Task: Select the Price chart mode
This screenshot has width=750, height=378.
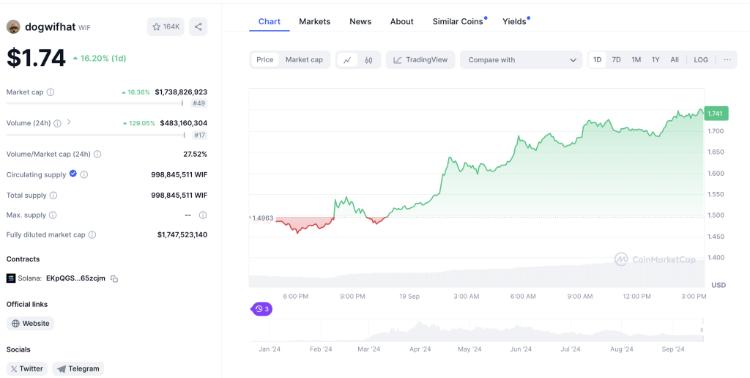Action: (265, 60)
